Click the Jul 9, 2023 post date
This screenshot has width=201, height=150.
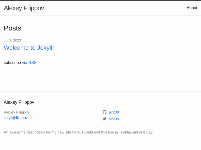pos(12,40)
